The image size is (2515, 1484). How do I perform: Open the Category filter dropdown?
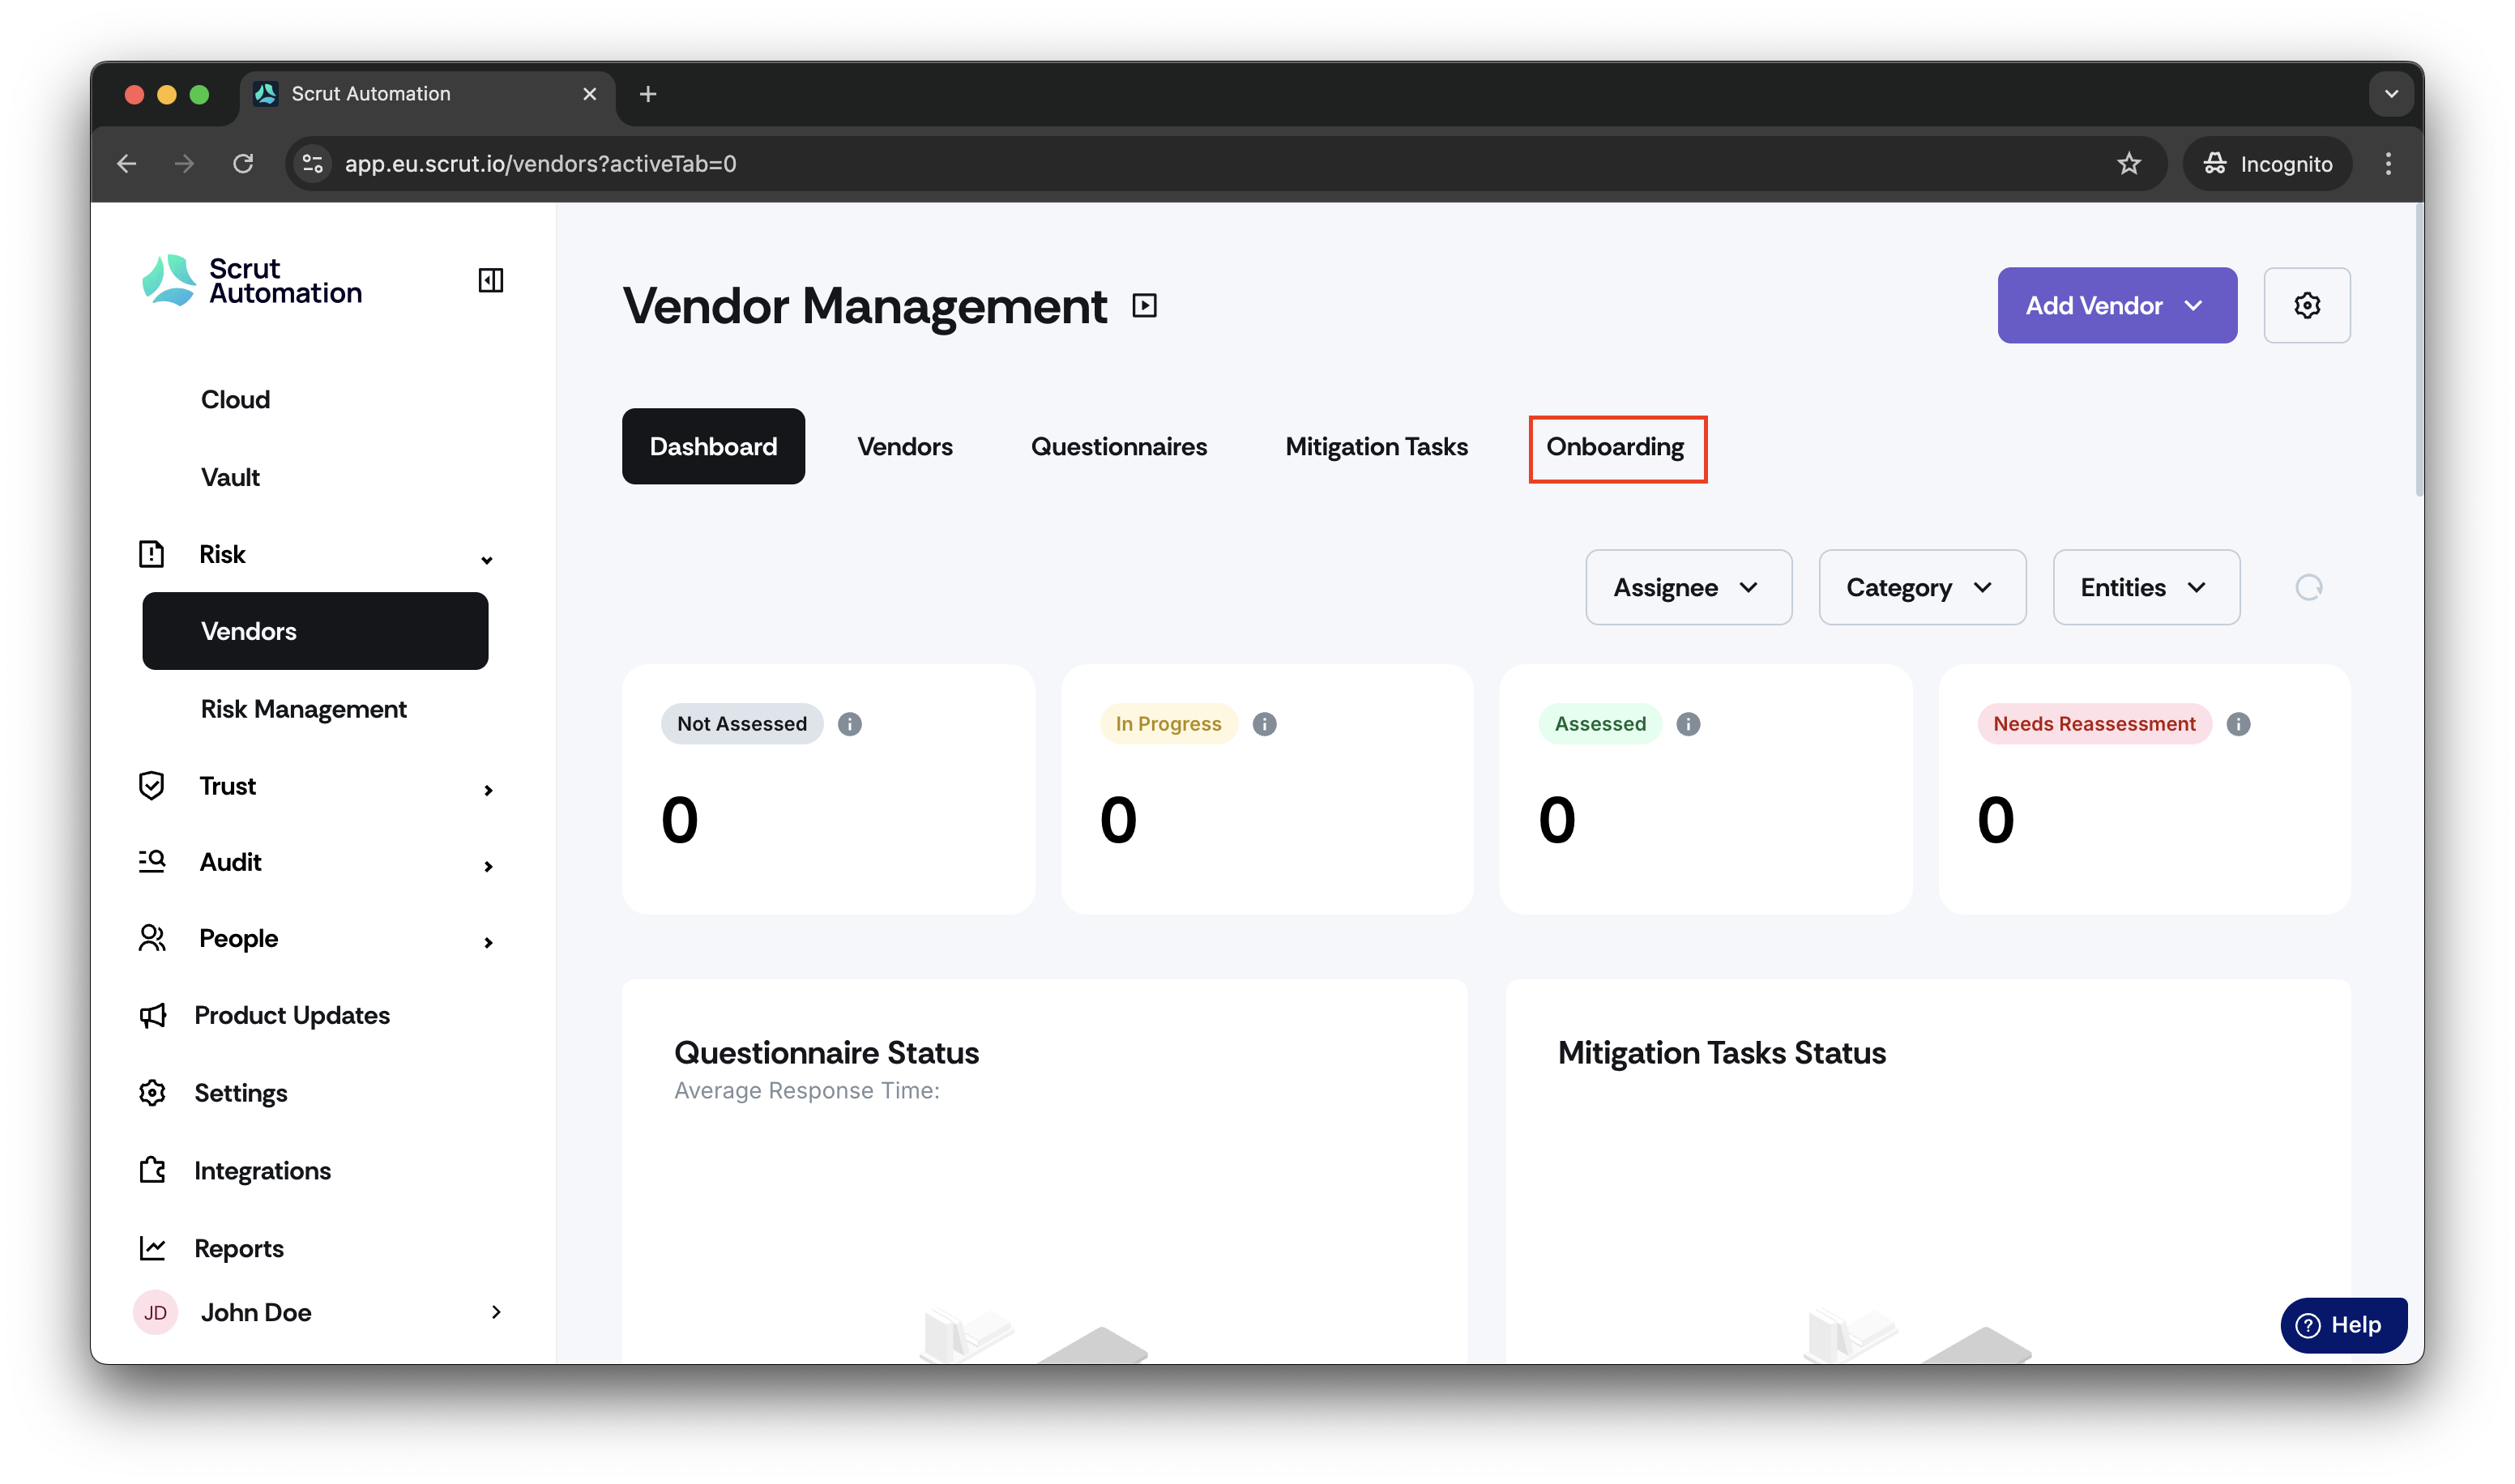click(1922, 587)
